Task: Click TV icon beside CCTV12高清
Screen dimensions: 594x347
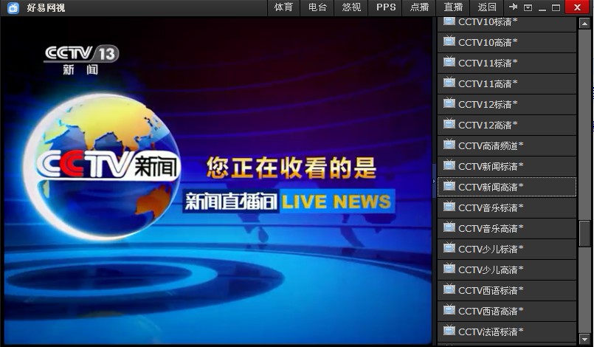Action: 449,123
